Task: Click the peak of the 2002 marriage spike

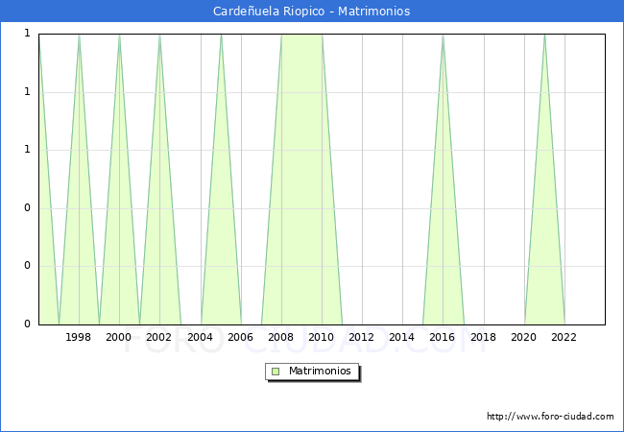Action: pos(159,36)
